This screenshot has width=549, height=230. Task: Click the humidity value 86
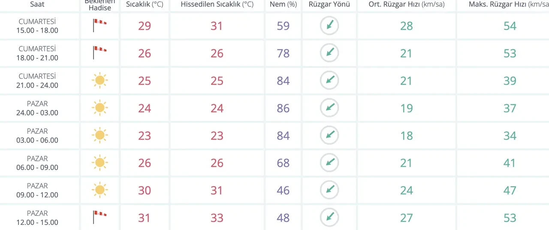pos(283,108)
